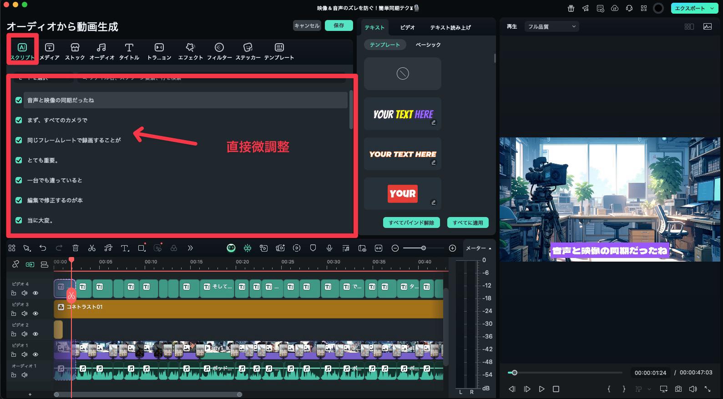Open the Stock media panel
This screenshot has height=399, width=723.
75,51
